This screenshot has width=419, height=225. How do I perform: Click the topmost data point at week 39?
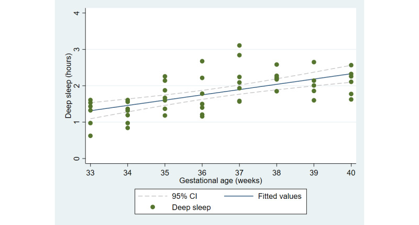314,62
